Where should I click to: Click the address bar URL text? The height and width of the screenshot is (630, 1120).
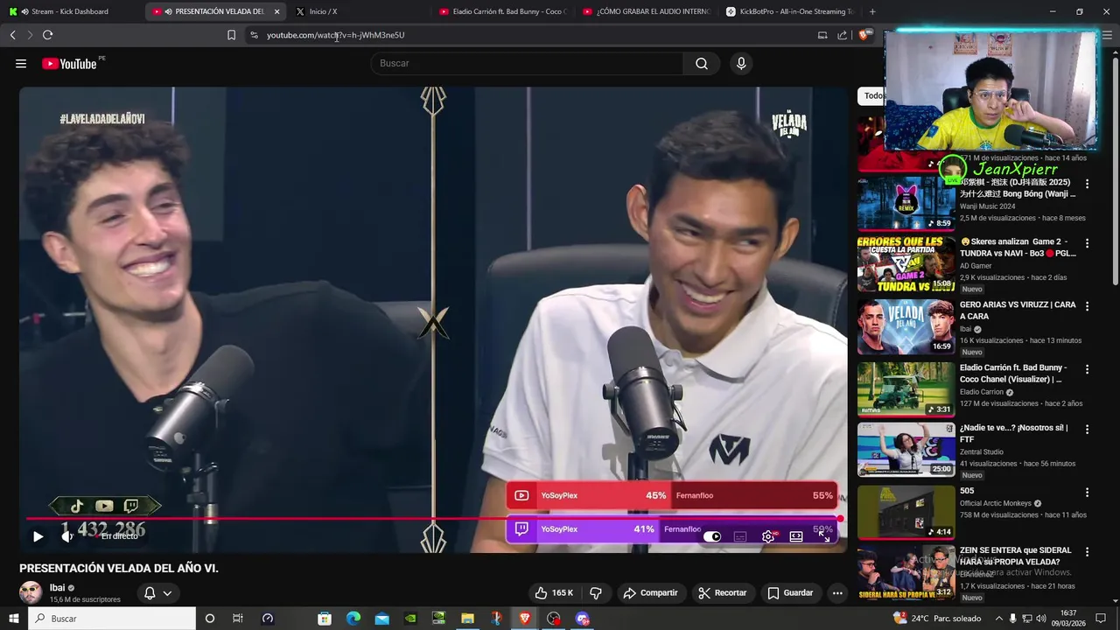click(x=335, y=35)
